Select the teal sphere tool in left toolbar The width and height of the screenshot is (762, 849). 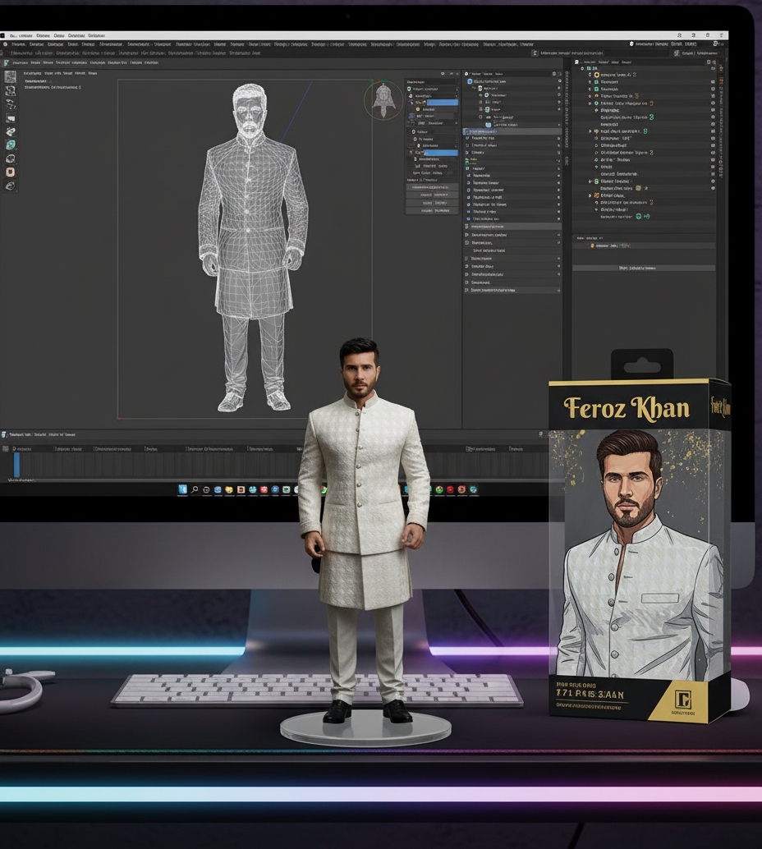coord(11,145)
